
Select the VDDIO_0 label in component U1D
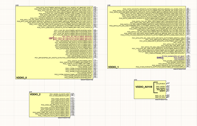click(x=21, y=78)
